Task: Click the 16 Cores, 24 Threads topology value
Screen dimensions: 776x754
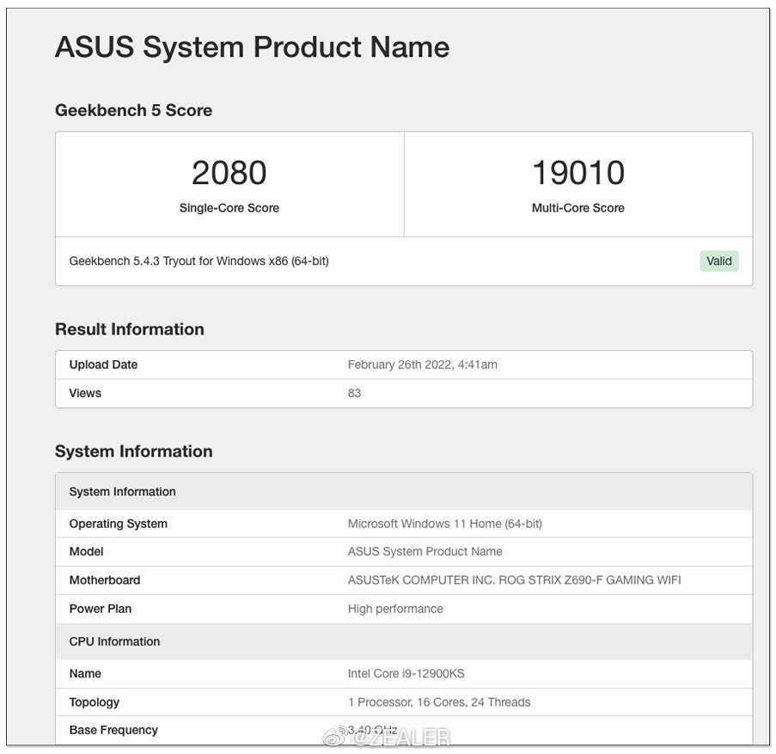Action: [474, 702]
